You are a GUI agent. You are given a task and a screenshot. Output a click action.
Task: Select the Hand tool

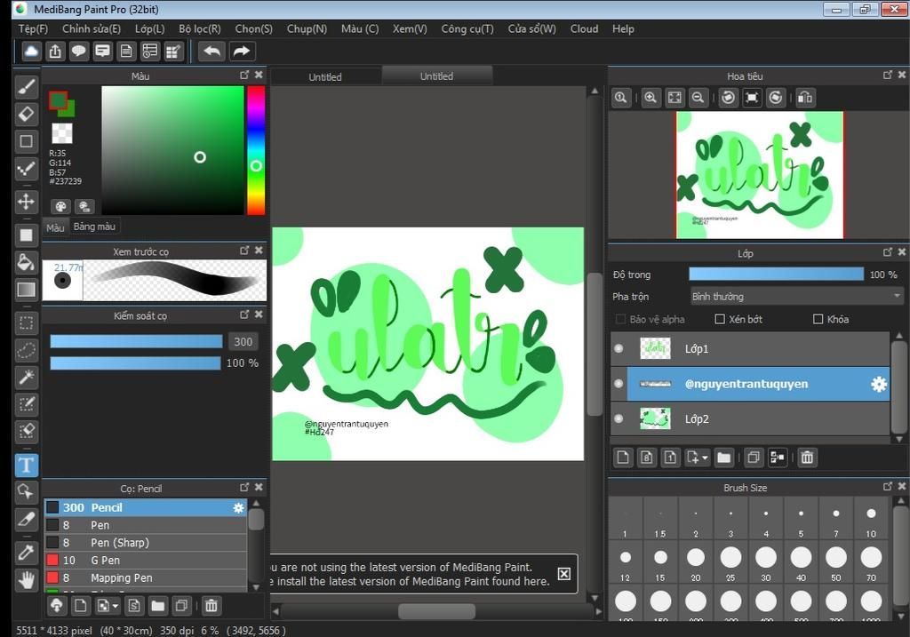pyautogui.click(x=26, y=579)
